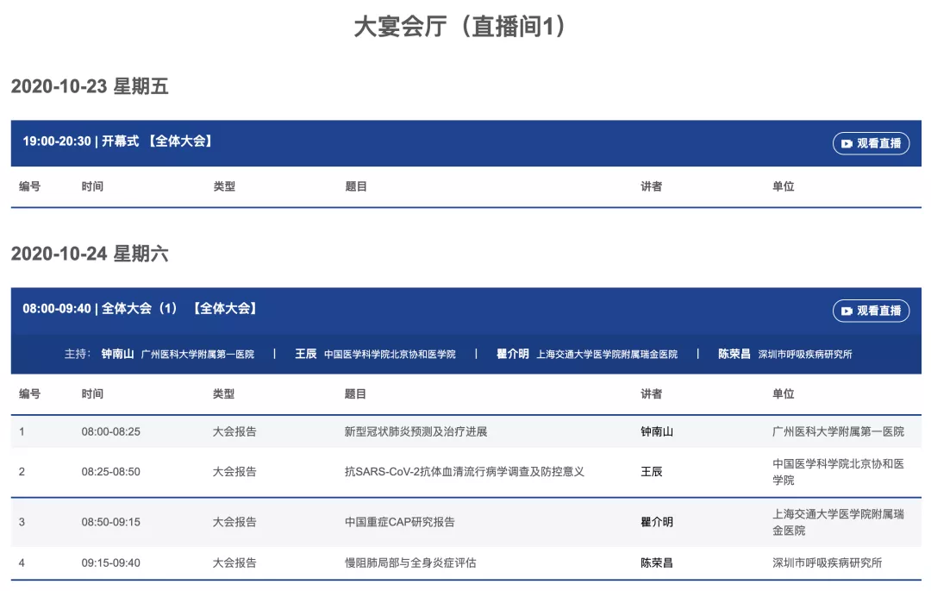931x591 pixels.
Task: Click 上海交通大学医学院附属瑞金医院 in the 主持 bar
Action: click(607, 355)
